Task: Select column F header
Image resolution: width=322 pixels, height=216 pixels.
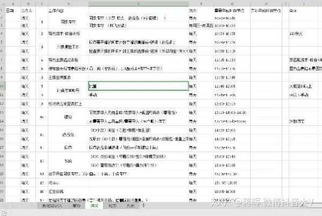Action: pos(201,3)
